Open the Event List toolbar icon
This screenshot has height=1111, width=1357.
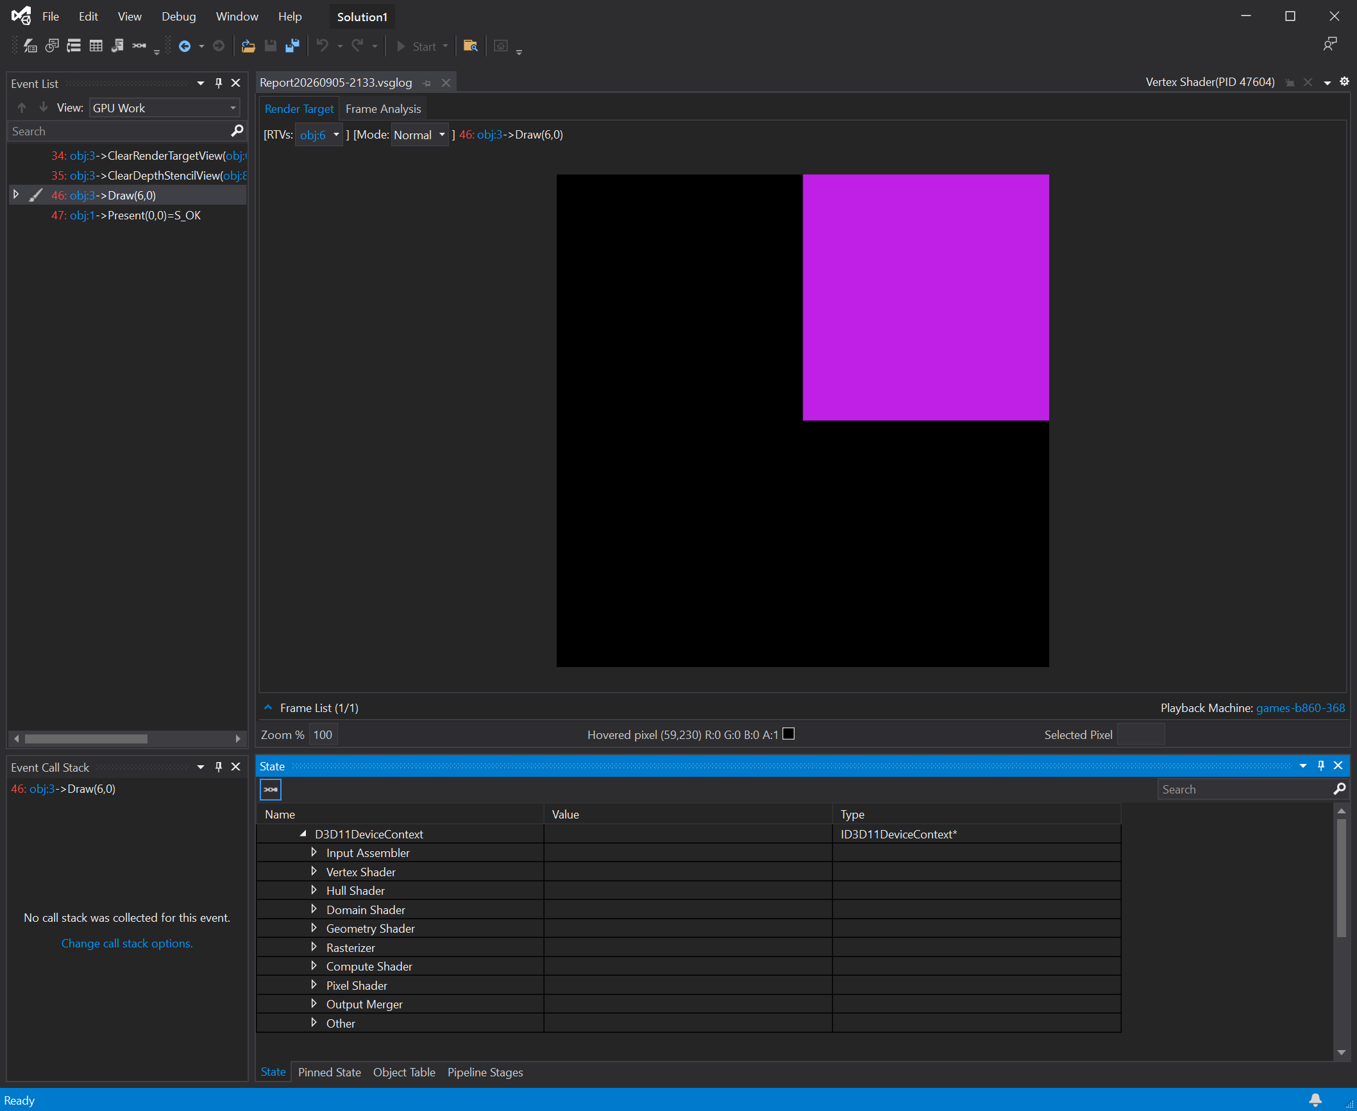[30, 46]
